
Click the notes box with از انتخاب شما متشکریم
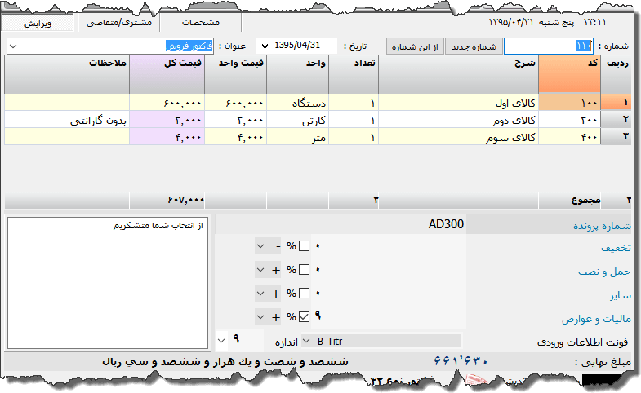pos(109,283)
